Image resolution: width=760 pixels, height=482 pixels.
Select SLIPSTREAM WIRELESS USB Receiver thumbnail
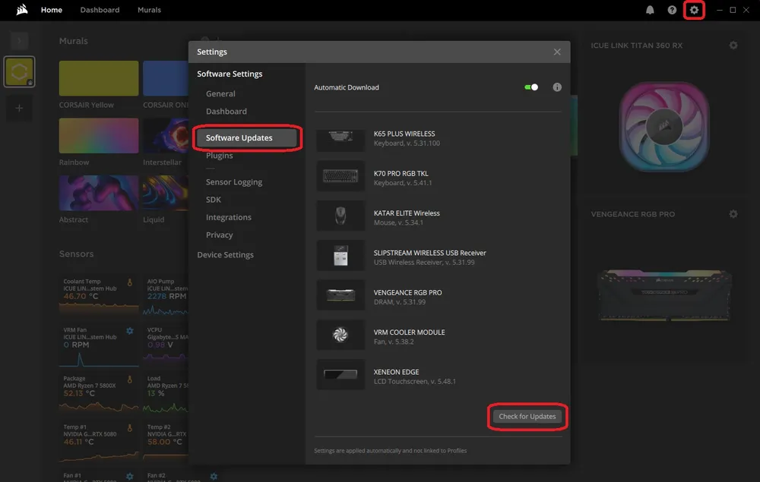point(340,256)
